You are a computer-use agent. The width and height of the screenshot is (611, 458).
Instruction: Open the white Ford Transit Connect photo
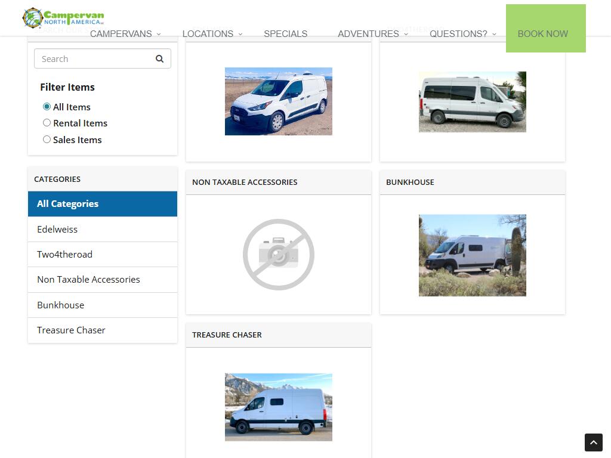(x=278, y=101)
